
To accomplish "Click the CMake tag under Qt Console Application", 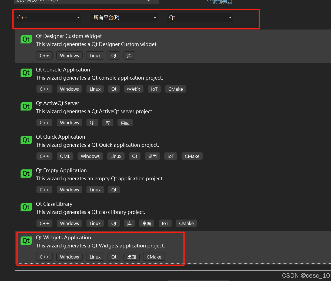I will pos(176,89).
